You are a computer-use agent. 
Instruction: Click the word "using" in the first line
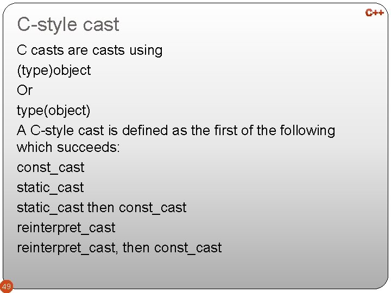[x=146, y=50]
